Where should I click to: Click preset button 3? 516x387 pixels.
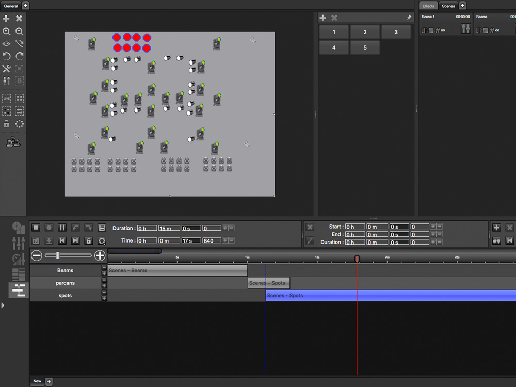396,32
